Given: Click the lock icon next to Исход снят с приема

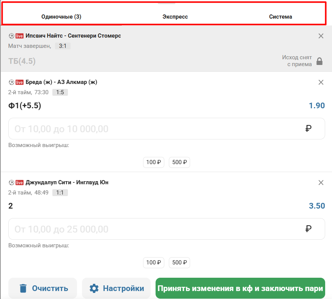Looking at the screenshot, I should (319, 61).
